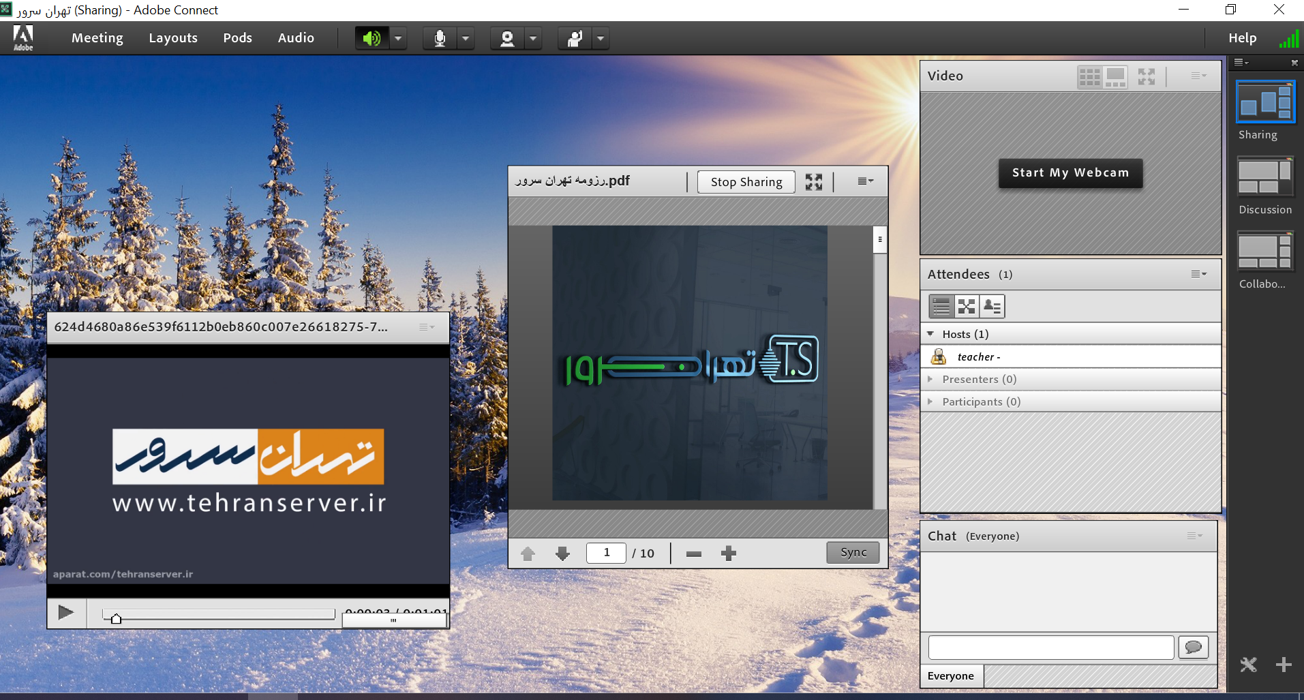Viewport: 1304px width, 700px height.
Task: Open the speaker options dropdown arrow
Action: tap(398, 38)
